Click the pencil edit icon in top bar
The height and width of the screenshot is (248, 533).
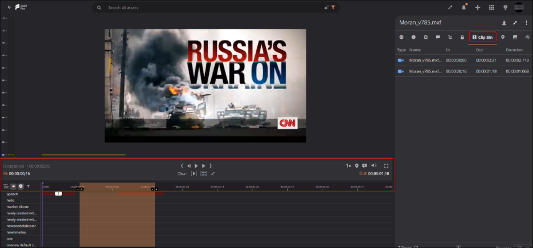[450, 7]
